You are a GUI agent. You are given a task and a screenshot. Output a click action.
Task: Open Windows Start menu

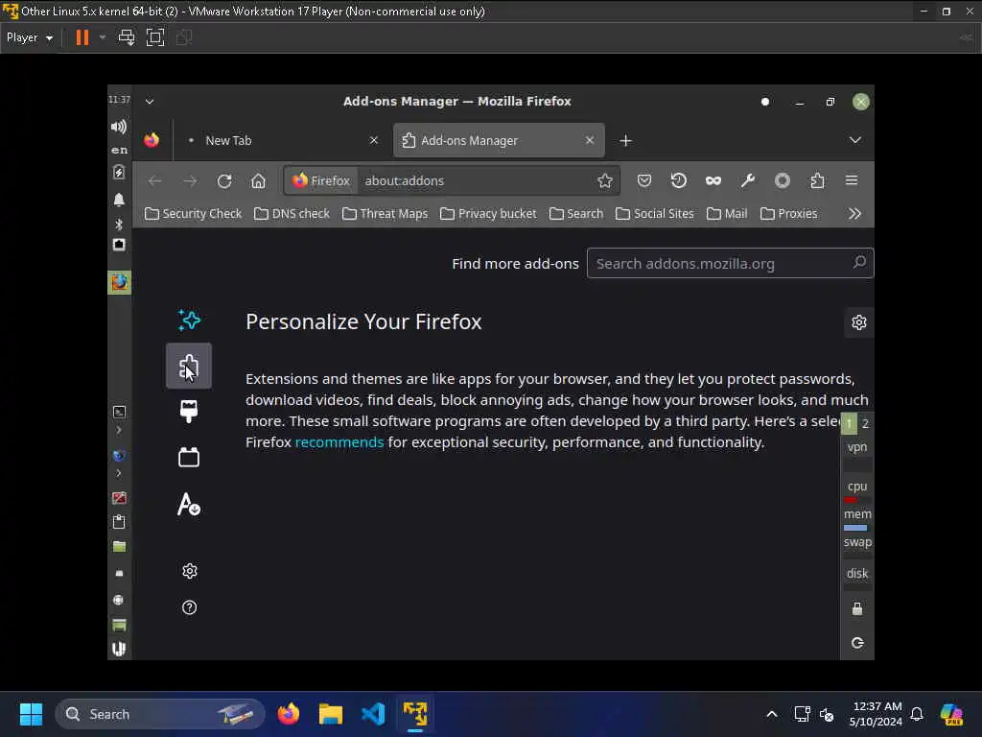click(x=31, y=714)
